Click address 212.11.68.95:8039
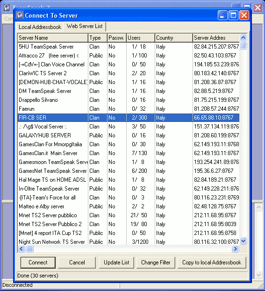Screen dimensions: 265x291 [x=215, y=224]
